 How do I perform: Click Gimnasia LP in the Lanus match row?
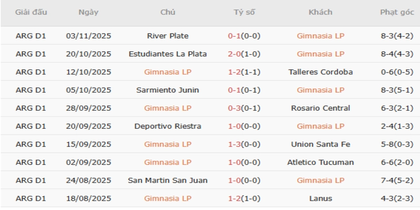(x=167, y=198)
